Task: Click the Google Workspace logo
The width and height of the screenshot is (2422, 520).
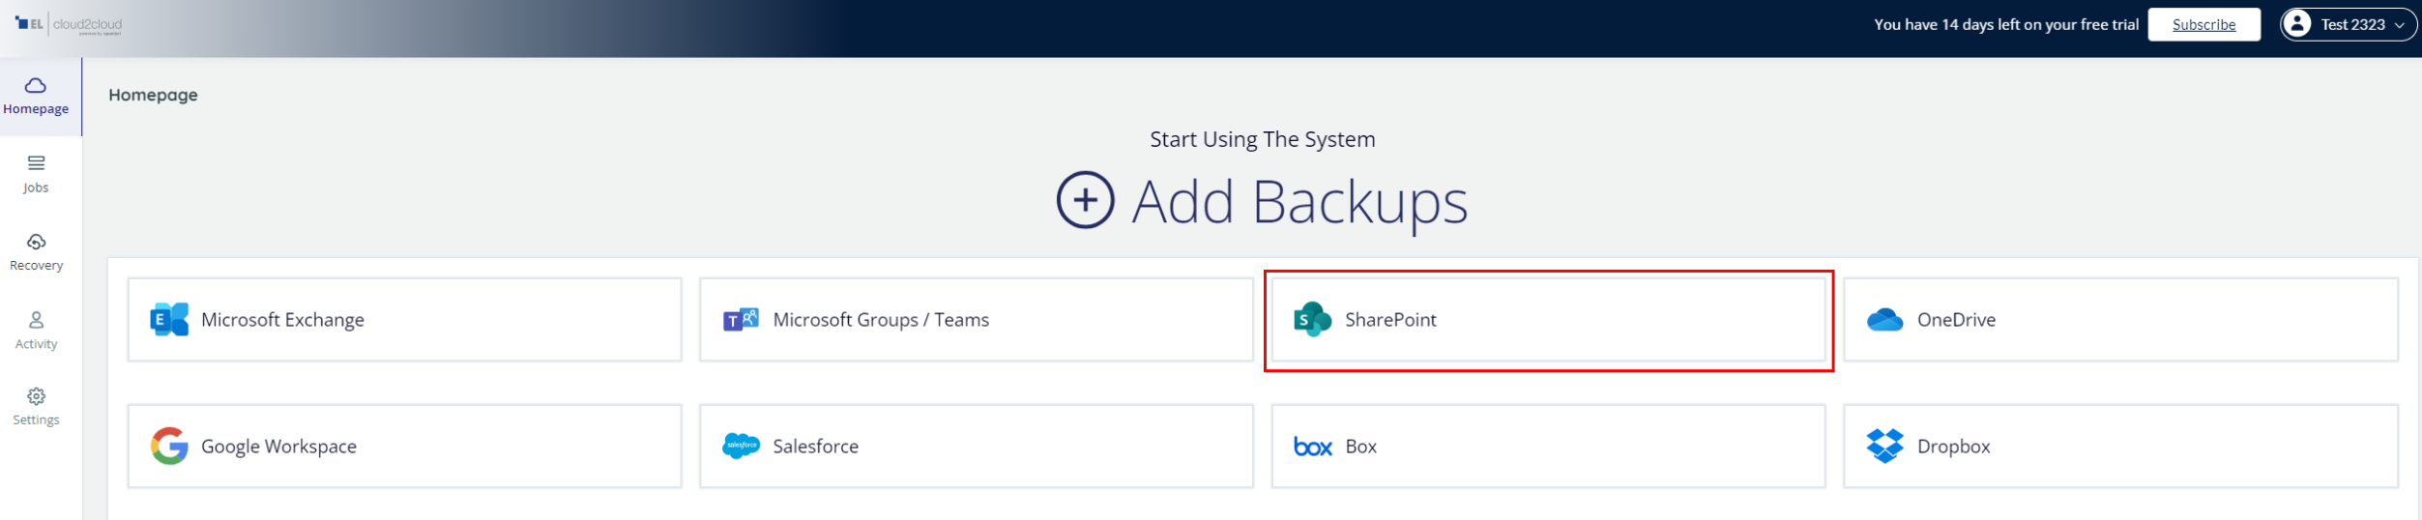Action: click(x=169, y=446)
